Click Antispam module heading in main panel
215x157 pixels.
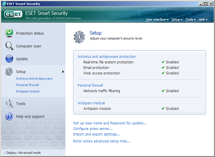pos(91,103)
